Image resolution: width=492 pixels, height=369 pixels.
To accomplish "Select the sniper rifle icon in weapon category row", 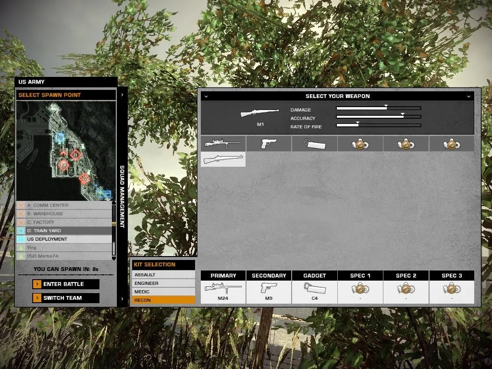I will click(x=223, y=144).
